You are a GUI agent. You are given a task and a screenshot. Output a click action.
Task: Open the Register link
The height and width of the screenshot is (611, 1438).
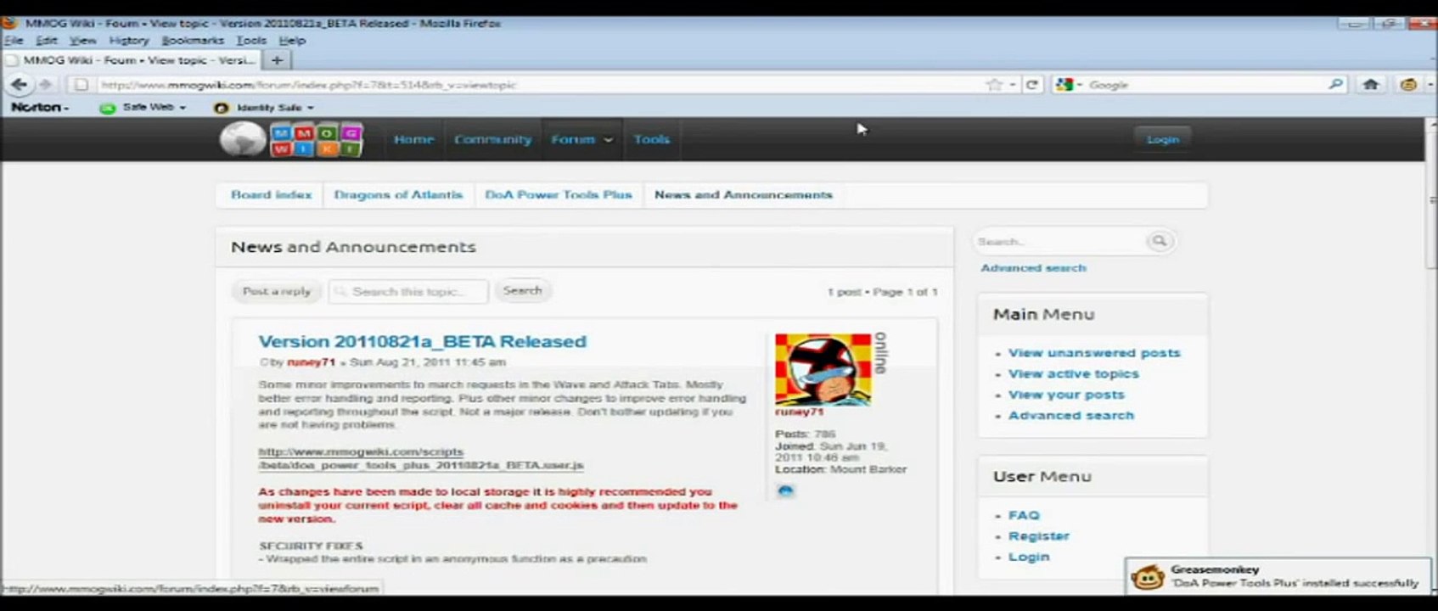click(x=1039, y=536)
